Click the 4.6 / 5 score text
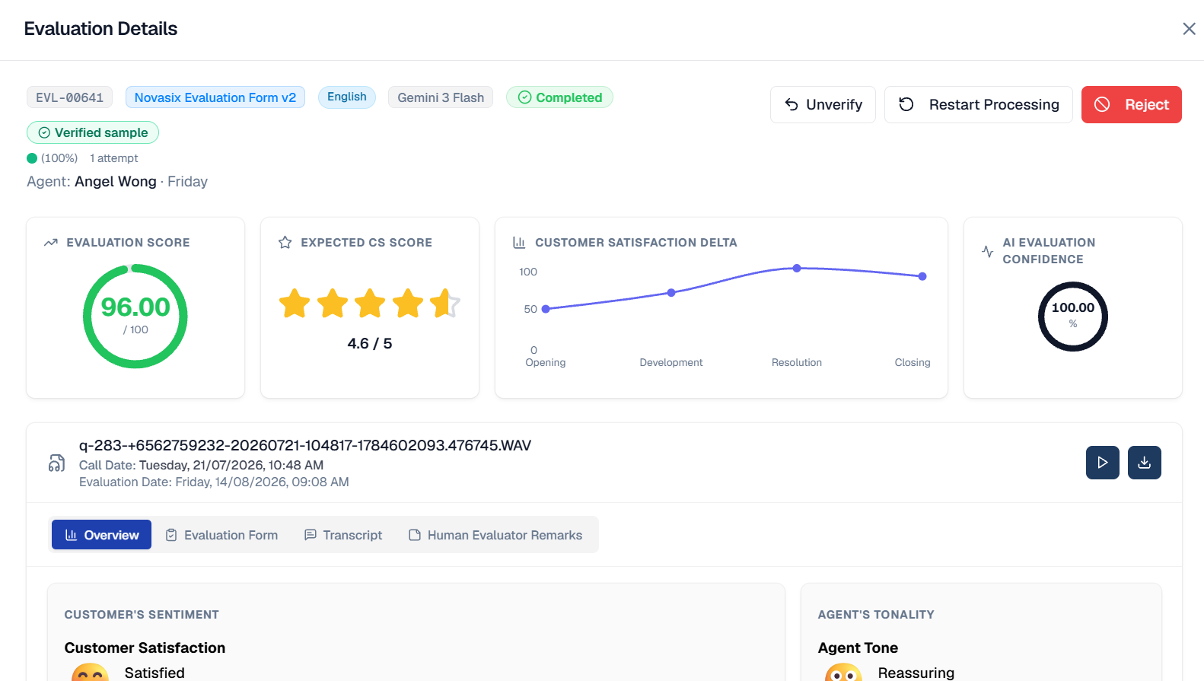Viewport: 1204px width, 681px height. (370, 344)
